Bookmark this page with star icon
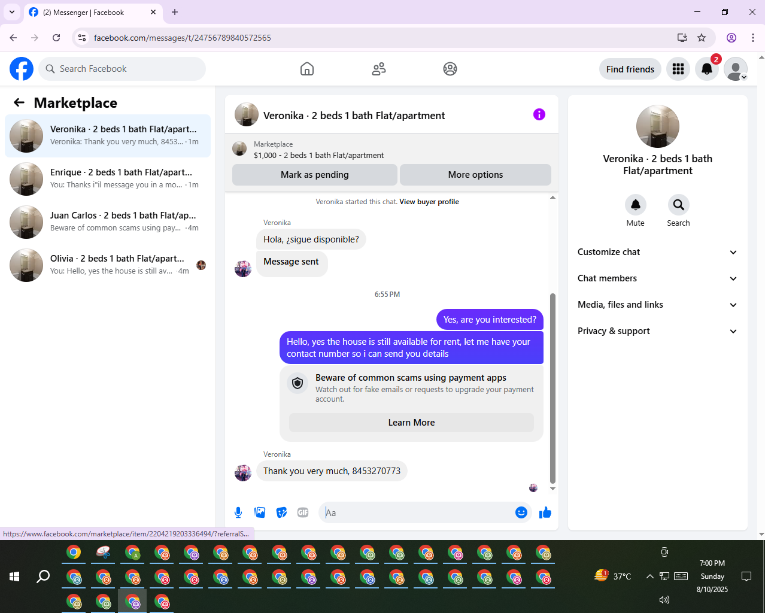 point(702,38)
